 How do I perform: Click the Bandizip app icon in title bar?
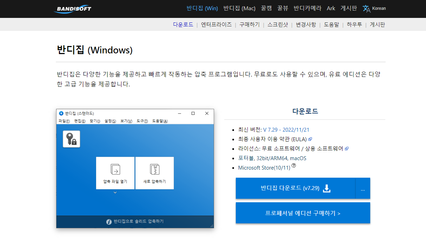[61, 113]
